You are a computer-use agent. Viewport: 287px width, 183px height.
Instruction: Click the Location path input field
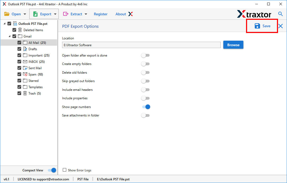[x=141, y=45]
